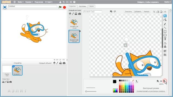Screen dimensions: 173x97
Task: Paint a new sprite
Action: click(x=57, y=63)
